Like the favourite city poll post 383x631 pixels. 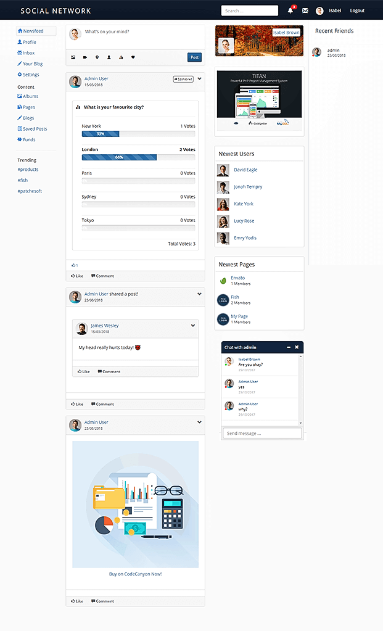(x=77, y=276)
